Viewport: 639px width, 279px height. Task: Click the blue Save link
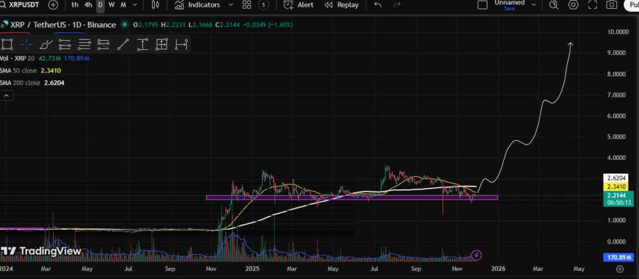click(x=509, y=8)
